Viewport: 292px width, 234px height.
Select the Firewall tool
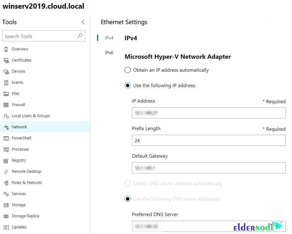pos(18,104)
